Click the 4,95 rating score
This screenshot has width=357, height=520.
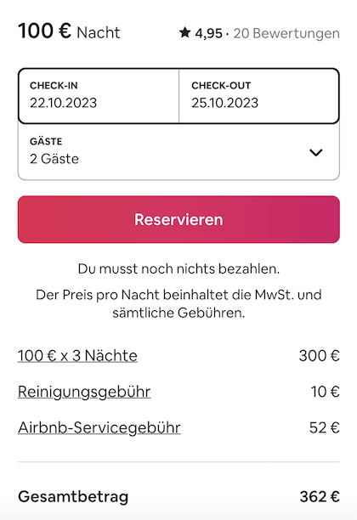[x=209, y=33]
